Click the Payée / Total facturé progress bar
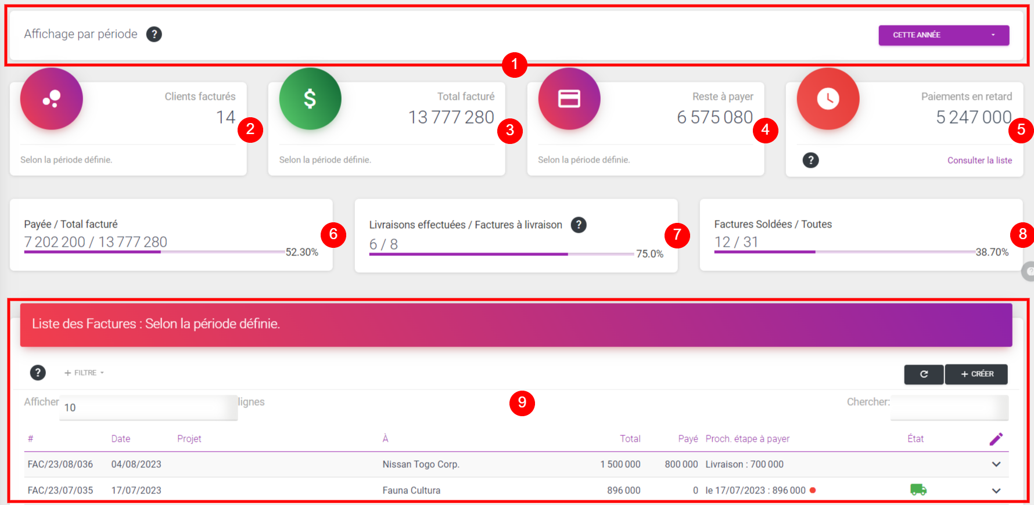 point(155,252)
